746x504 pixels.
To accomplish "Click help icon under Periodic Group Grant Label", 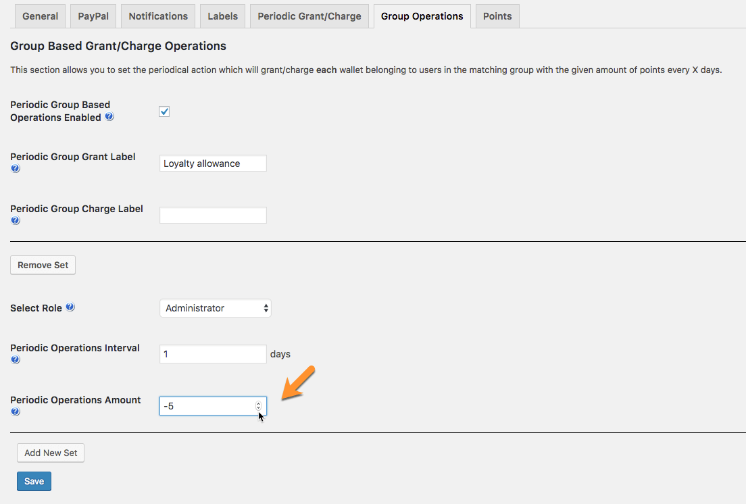I will pyautogui.click(x=15, y=169).
